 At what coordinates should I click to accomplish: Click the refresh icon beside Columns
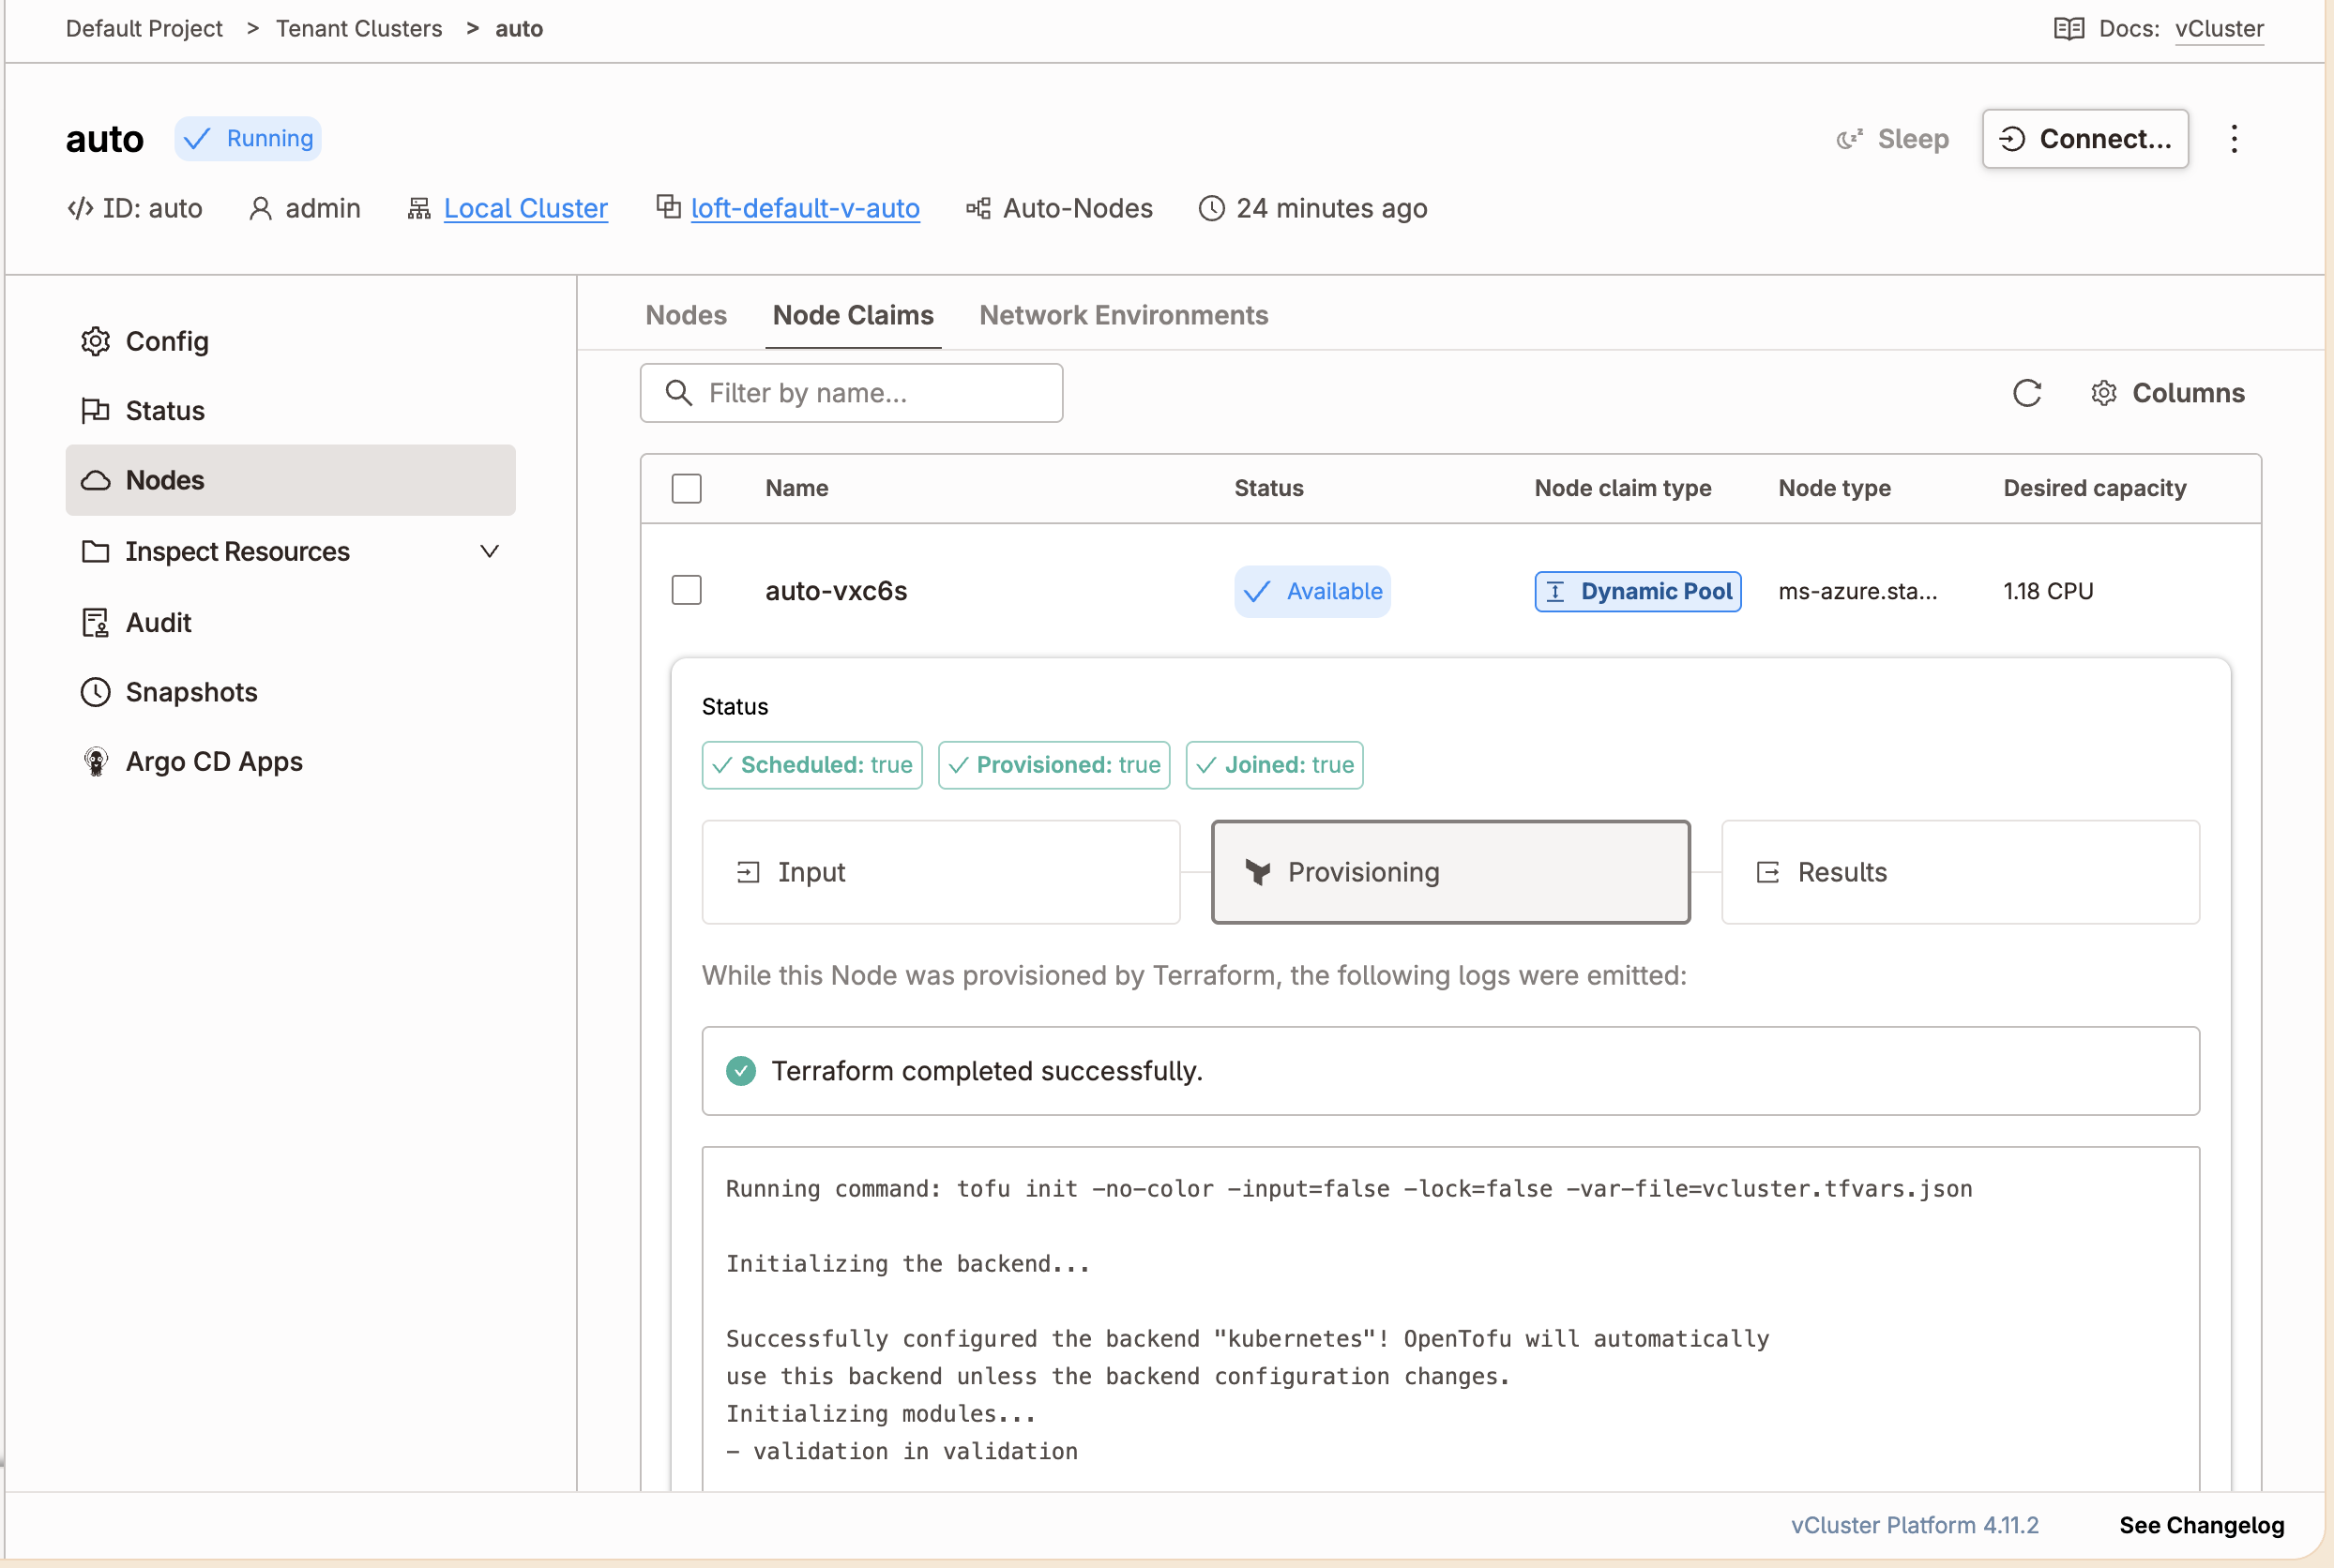[x=2026, y=393]
